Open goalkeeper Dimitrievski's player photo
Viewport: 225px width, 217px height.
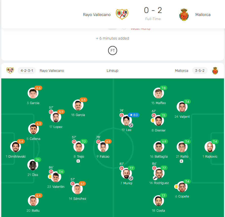(15, 147)
